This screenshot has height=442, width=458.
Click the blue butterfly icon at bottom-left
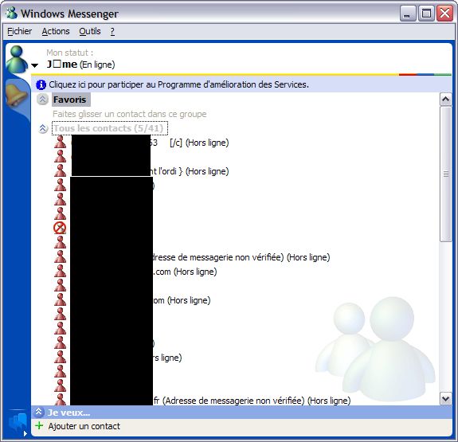click(x=18, y=422)
